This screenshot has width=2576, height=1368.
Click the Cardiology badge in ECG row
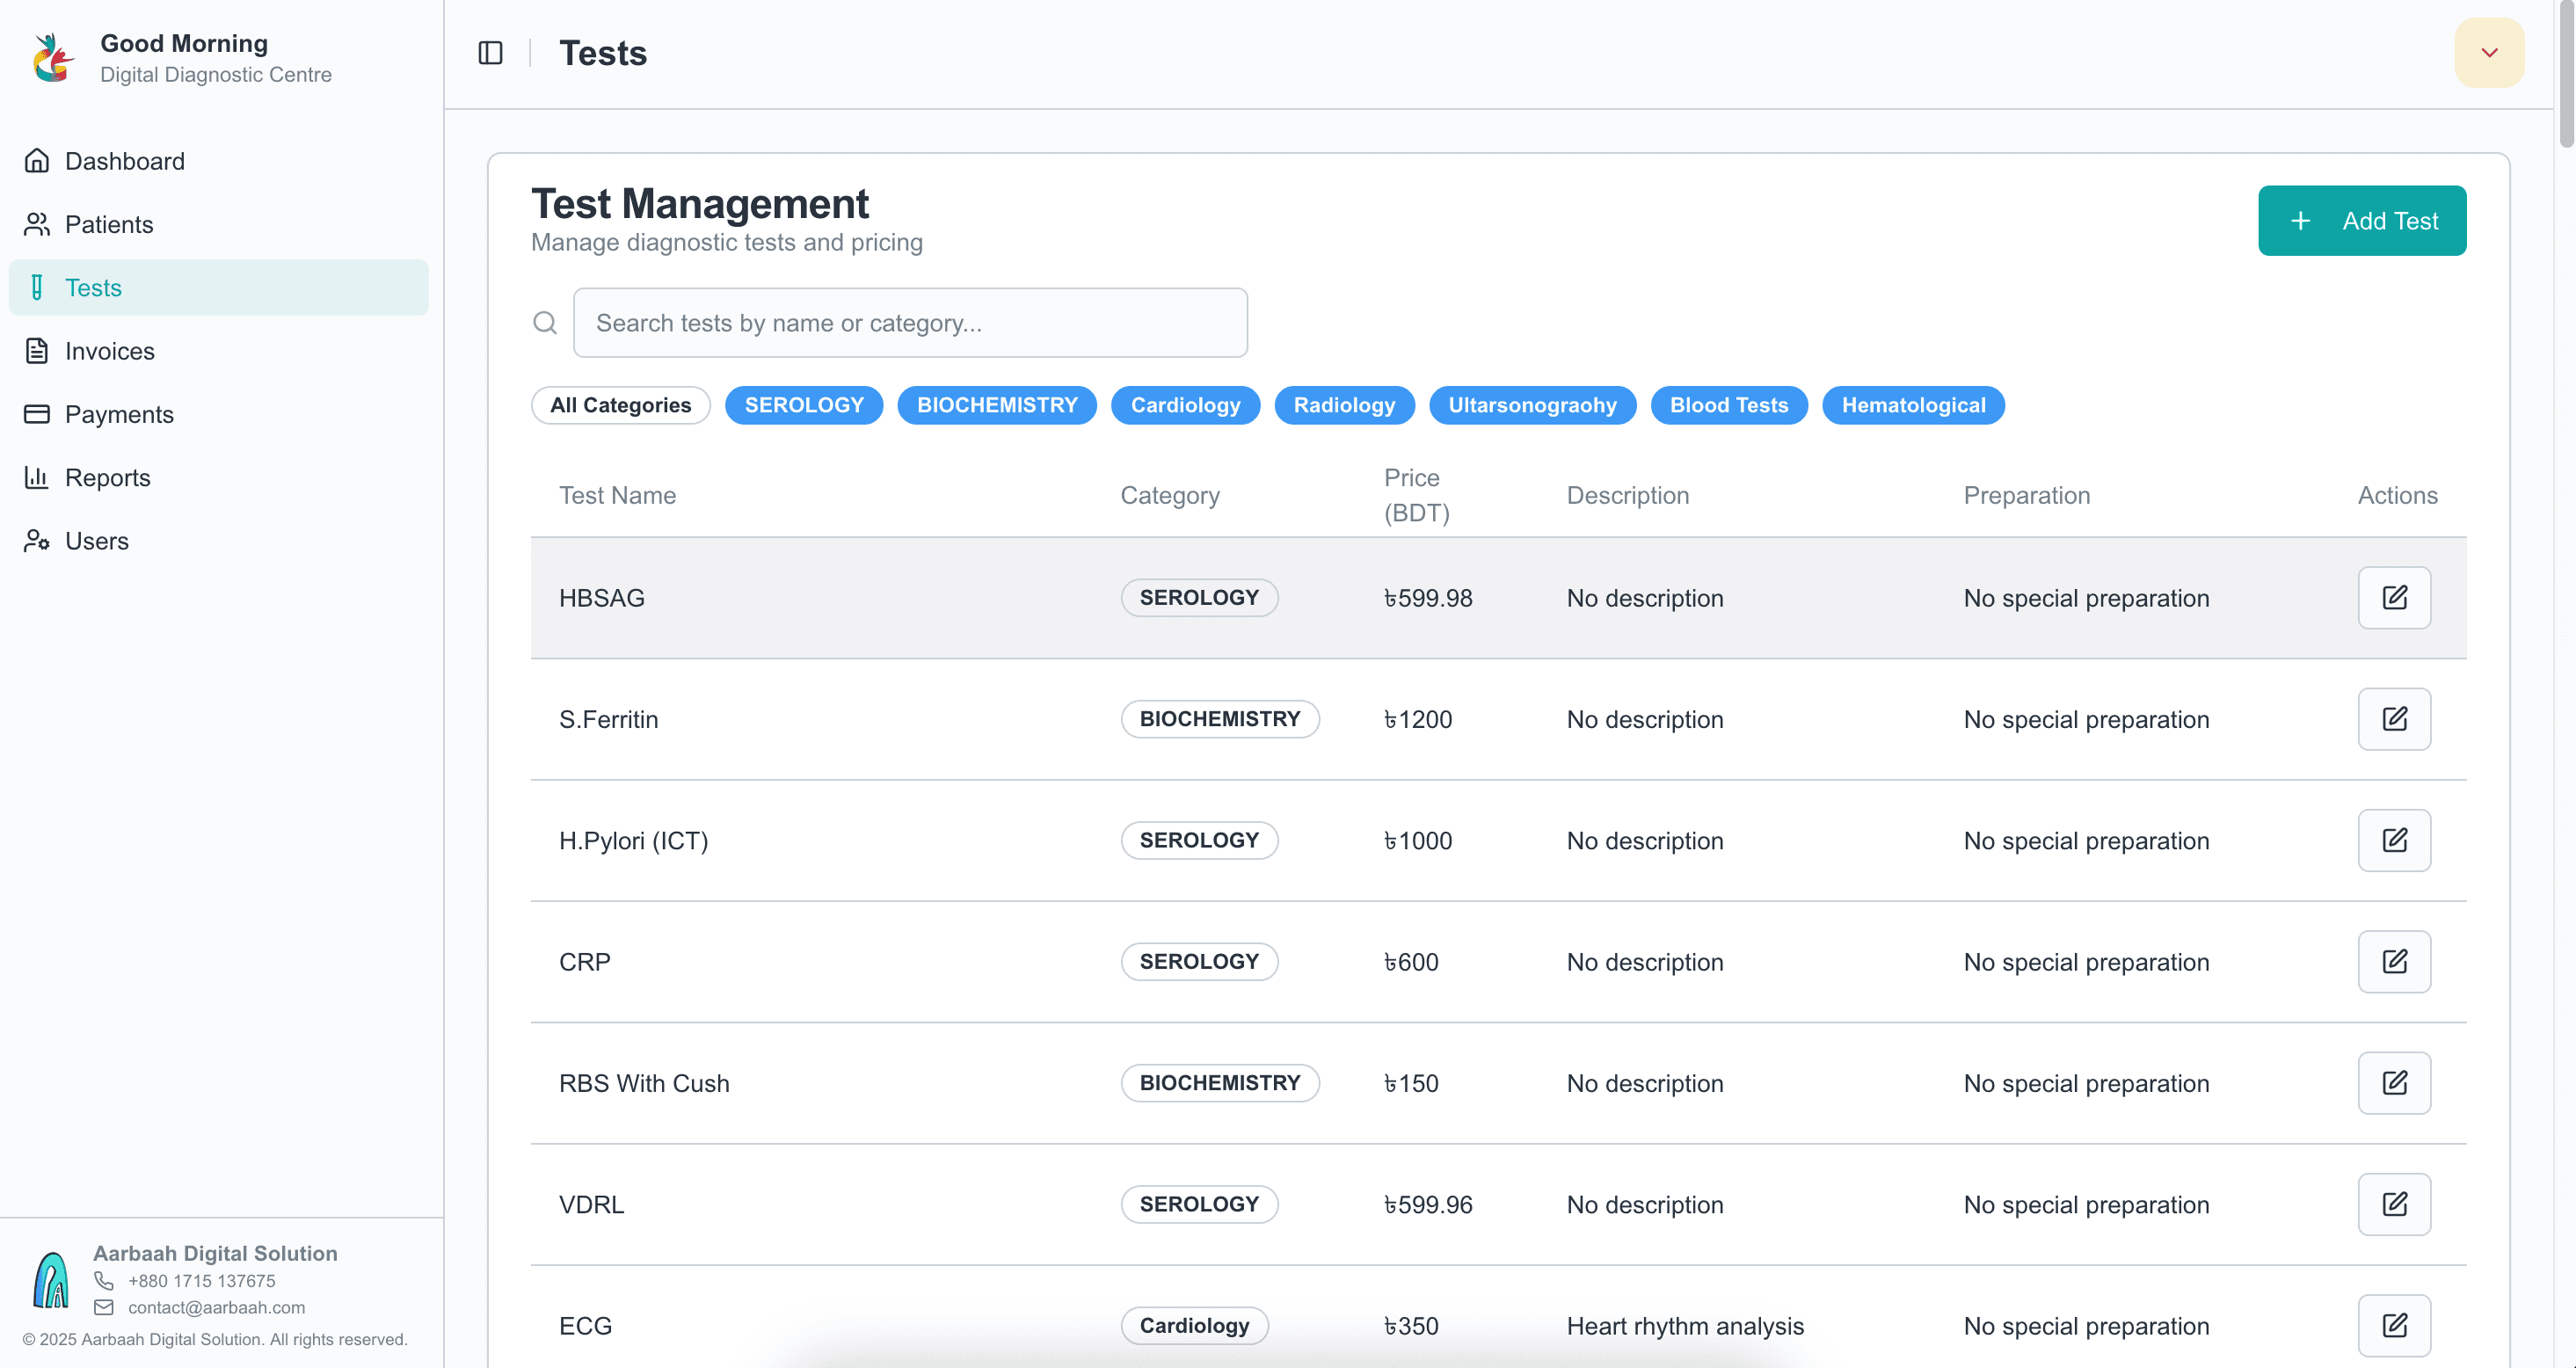[1194, 1326]
